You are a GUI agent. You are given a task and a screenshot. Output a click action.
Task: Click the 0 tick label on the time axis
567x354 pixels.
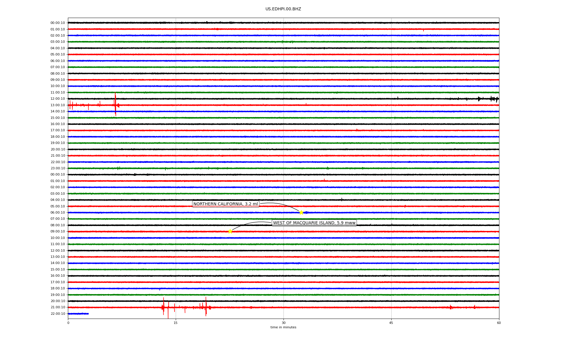coord(68,323)
